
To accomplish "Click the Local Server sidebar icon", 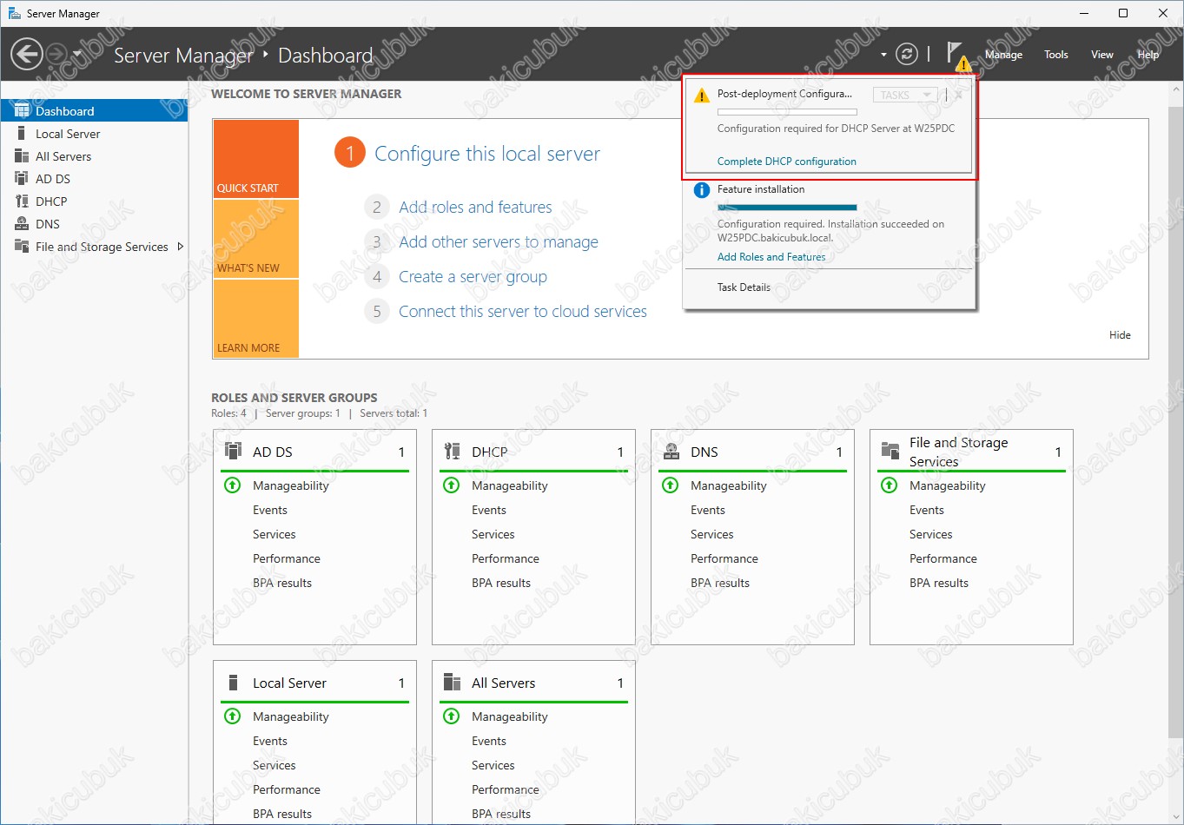I will (21, 133).
